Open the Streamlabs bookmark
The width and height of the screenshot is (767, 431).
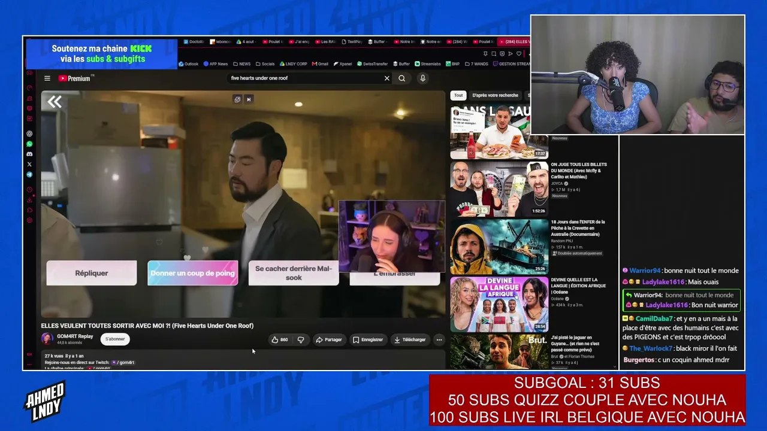tap(428, 64)
